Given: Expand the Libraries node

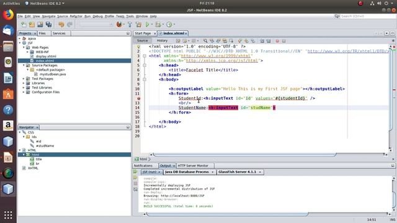Looking at the screenshot, I should [24, 83].
